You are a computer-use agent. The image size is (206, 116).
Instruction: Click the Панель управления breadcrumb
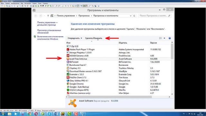click(66, 16)
